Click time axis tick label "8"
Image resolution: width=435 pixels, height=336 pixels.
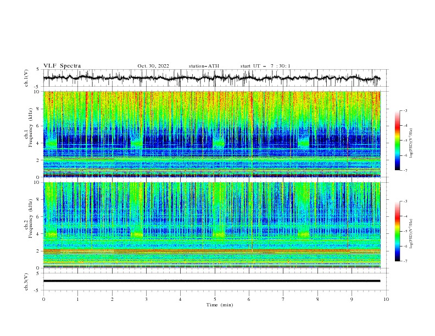(317, 299)
